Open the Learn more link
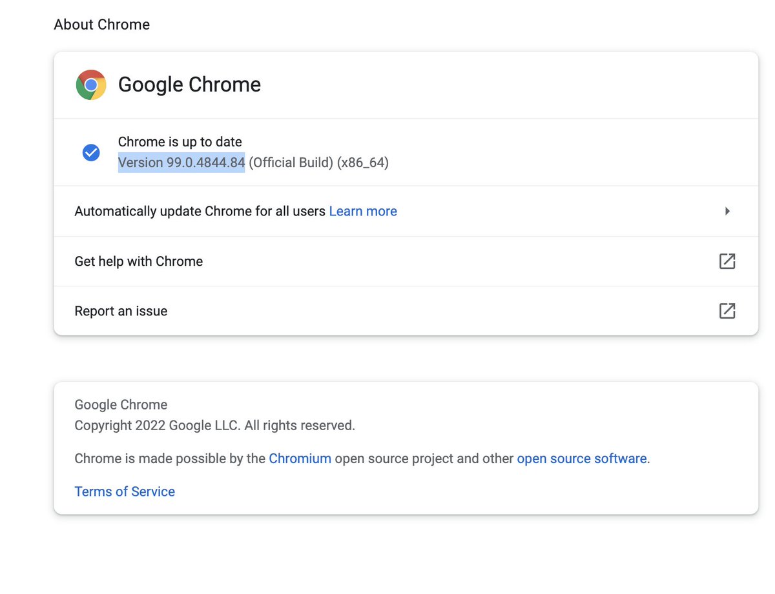Image resolution: width=775 pixels, height=594 pixels. 363,212
